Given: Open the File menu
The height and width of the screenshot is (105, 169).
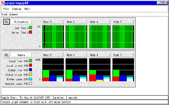Looking at the screenshot, I should click(6, 9).
